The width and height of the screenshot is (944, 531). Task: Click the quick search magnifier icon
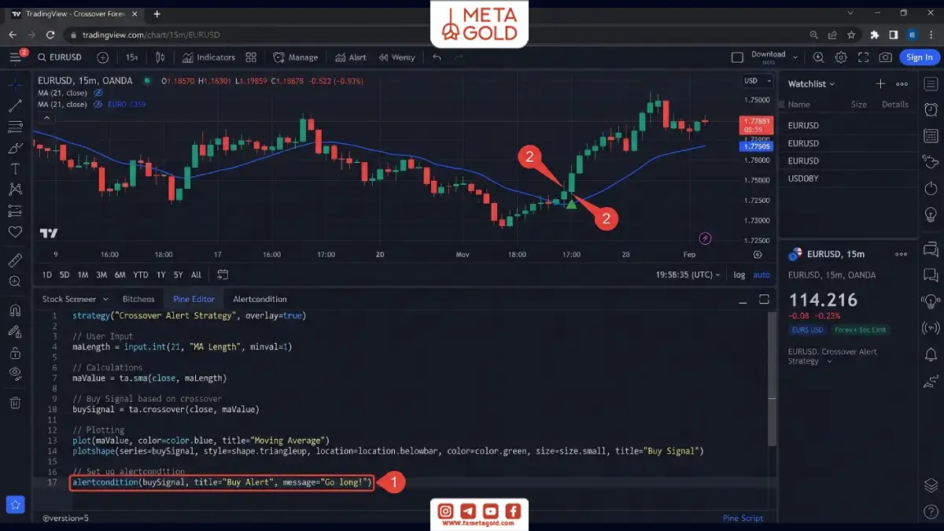819,57
